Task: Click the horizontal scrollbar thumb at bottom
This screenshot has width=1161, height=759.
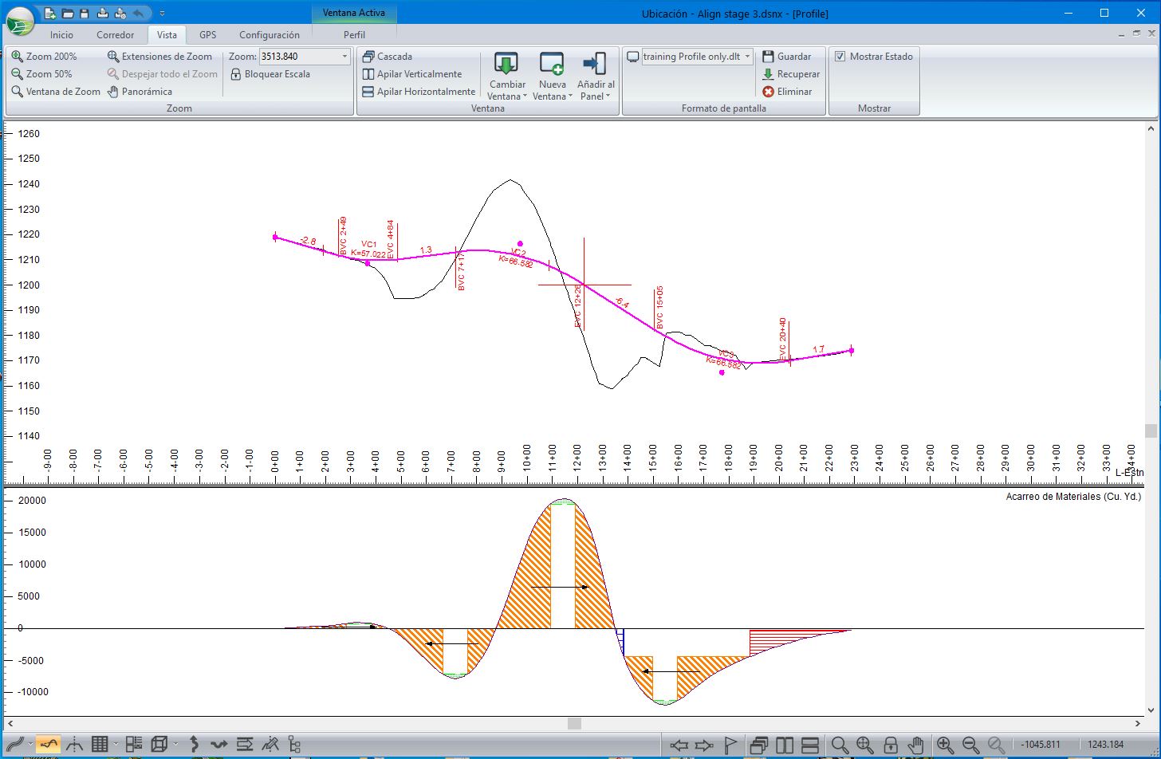Action: [574, 723]
